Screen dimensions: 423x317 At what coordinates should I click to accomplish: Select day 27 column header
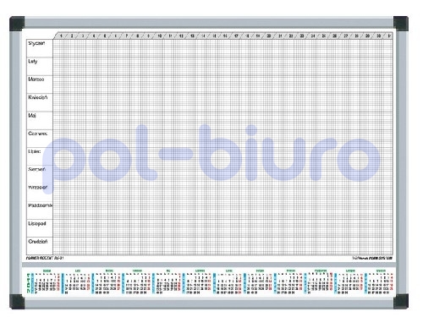(346, 36)
